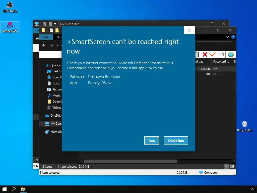This screenshot has width=257, height=193.
Task: Click the clipboard paste toolbar icon
Action: pyautogui.click(x=197, y=55)
